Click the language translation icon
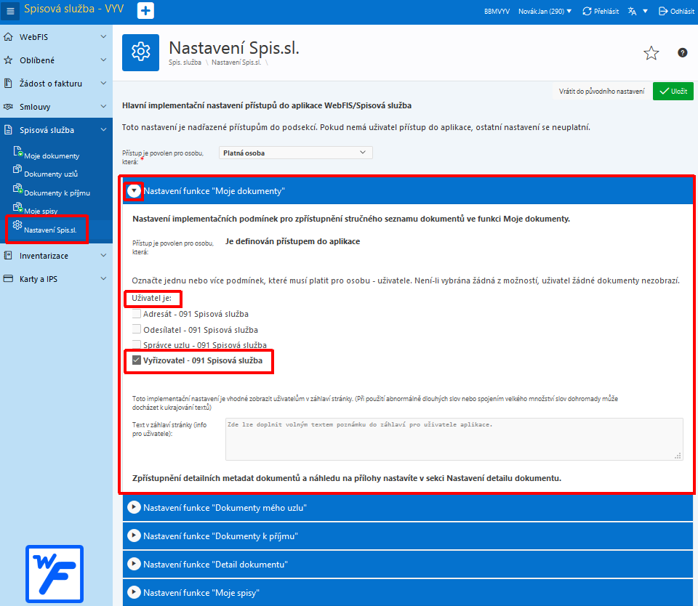Image resolution: width=698 pixels, height=606 pixels. tap(632, 11)
